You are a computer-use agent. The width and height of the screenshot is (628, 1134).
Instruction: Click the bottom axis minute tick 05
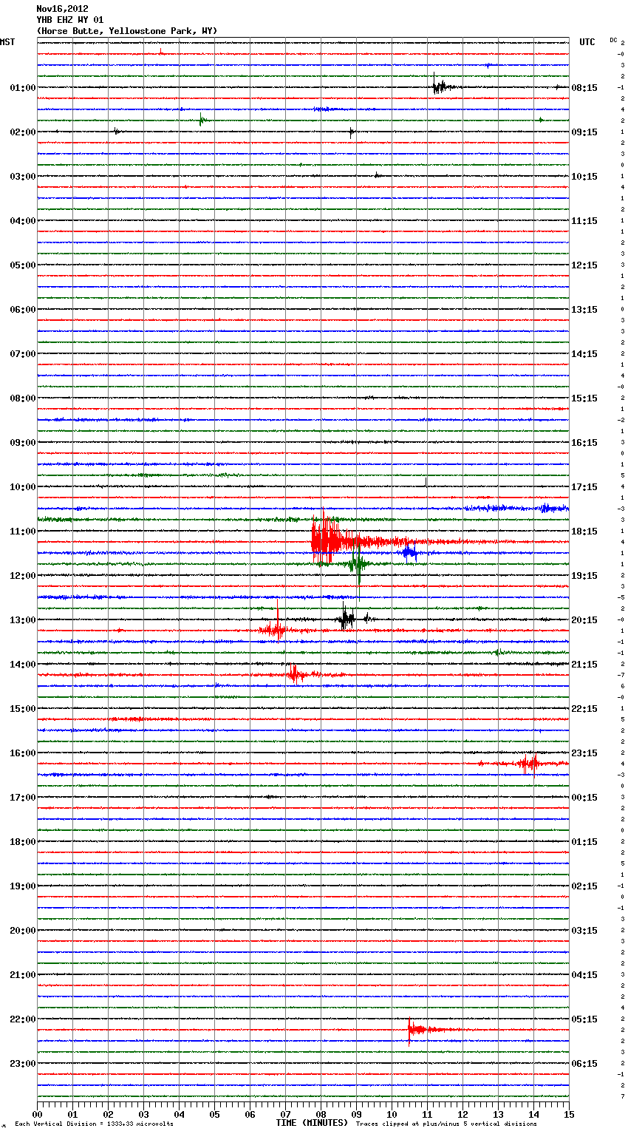coord(214,1115)
